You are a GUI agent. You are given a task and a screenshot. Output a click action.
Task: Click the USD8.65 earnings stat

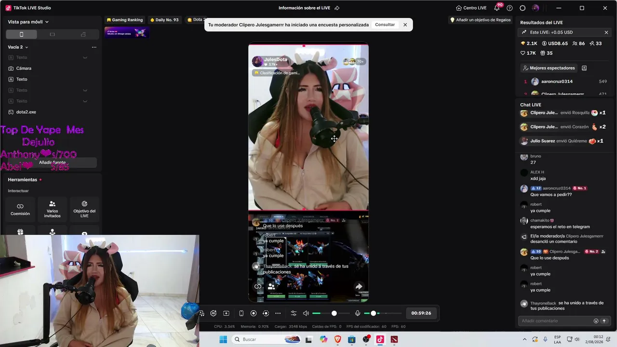[x=555, y=43]
